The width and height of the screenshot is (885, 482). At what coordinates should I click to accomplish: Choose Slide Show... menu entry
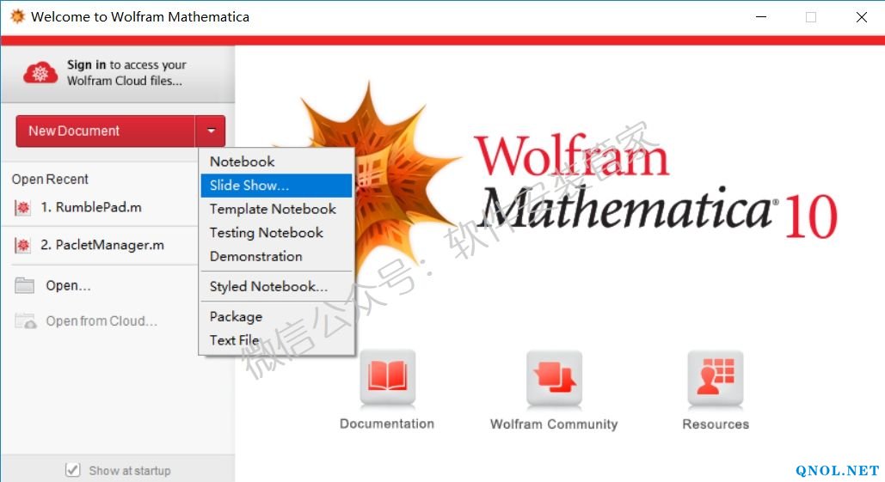(249, 186)
